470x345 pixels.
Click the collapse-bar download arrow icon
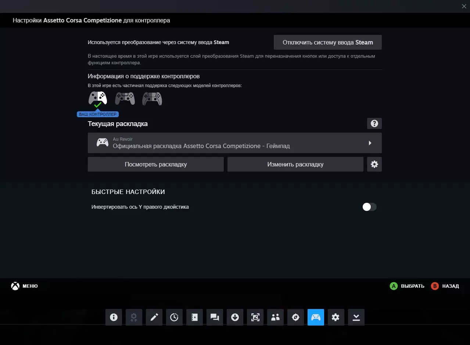tap(356, 317)
